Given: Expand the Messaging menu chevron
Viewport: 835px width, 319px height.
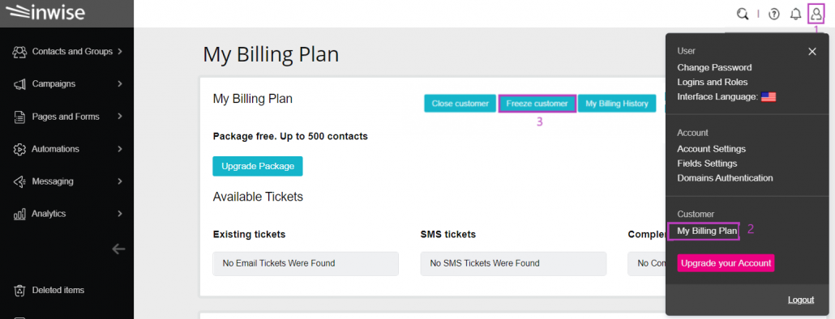Looking at the screenshot, I should click(x=120, y=181).
